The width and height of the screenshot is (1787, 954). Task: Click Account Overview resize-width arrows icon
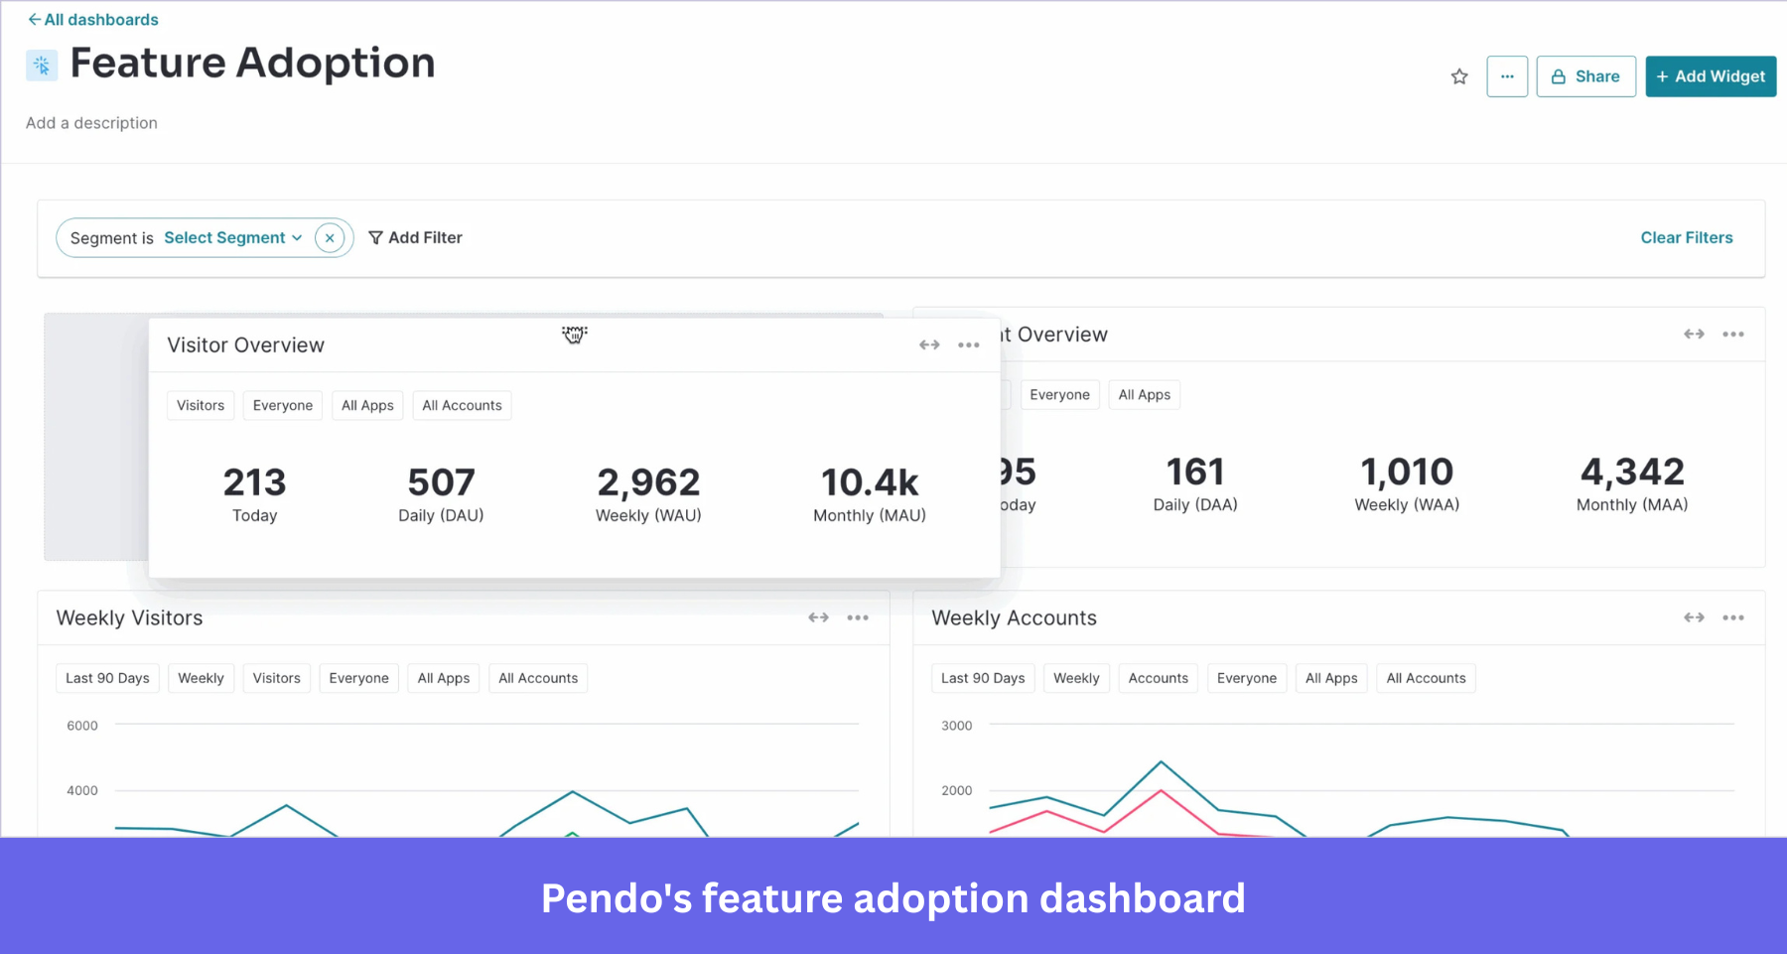(1694, 335)
